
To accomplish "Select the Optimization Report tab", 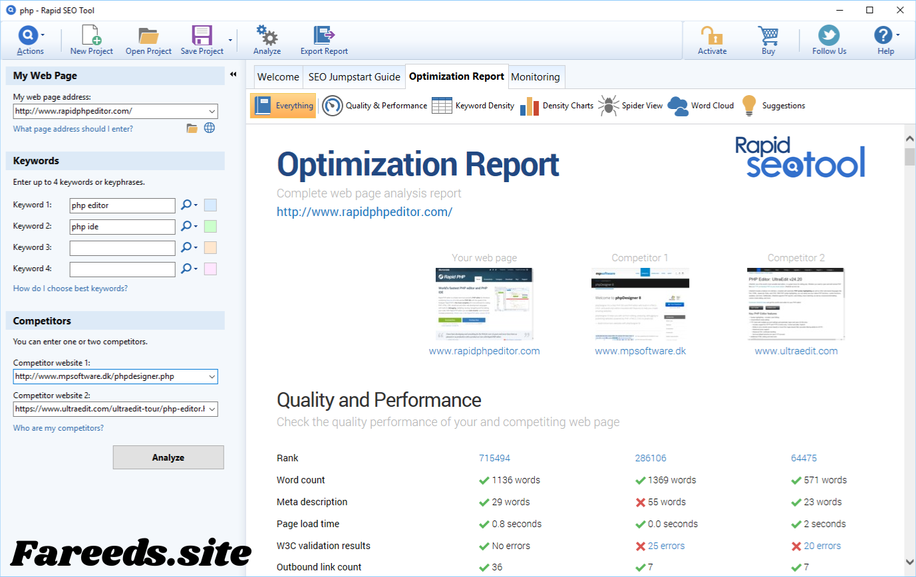I will pos(457,76).
